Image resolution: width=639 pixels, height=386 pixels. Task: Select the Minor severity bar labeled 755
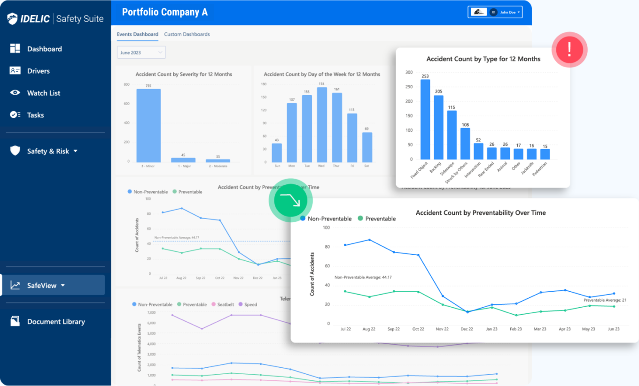148,125
